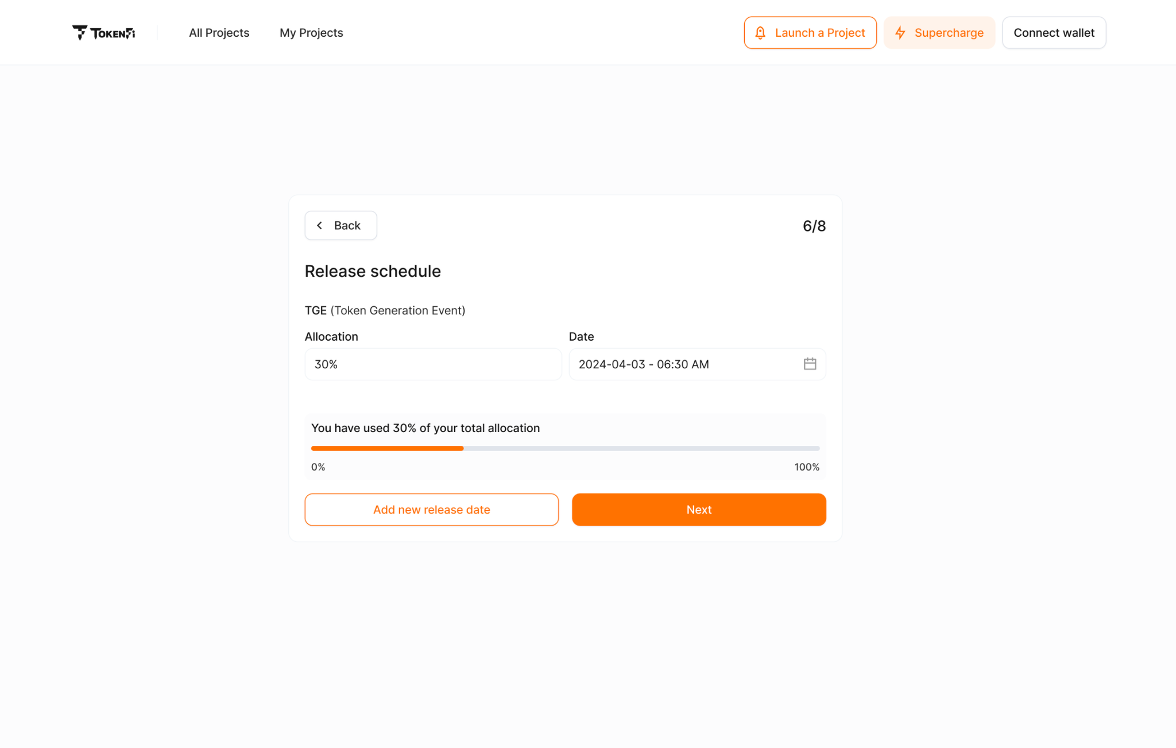Click Connect wallet
Image resolution: width=1176 pixels, height=748 pixels.
click(x=1054, y=32)
